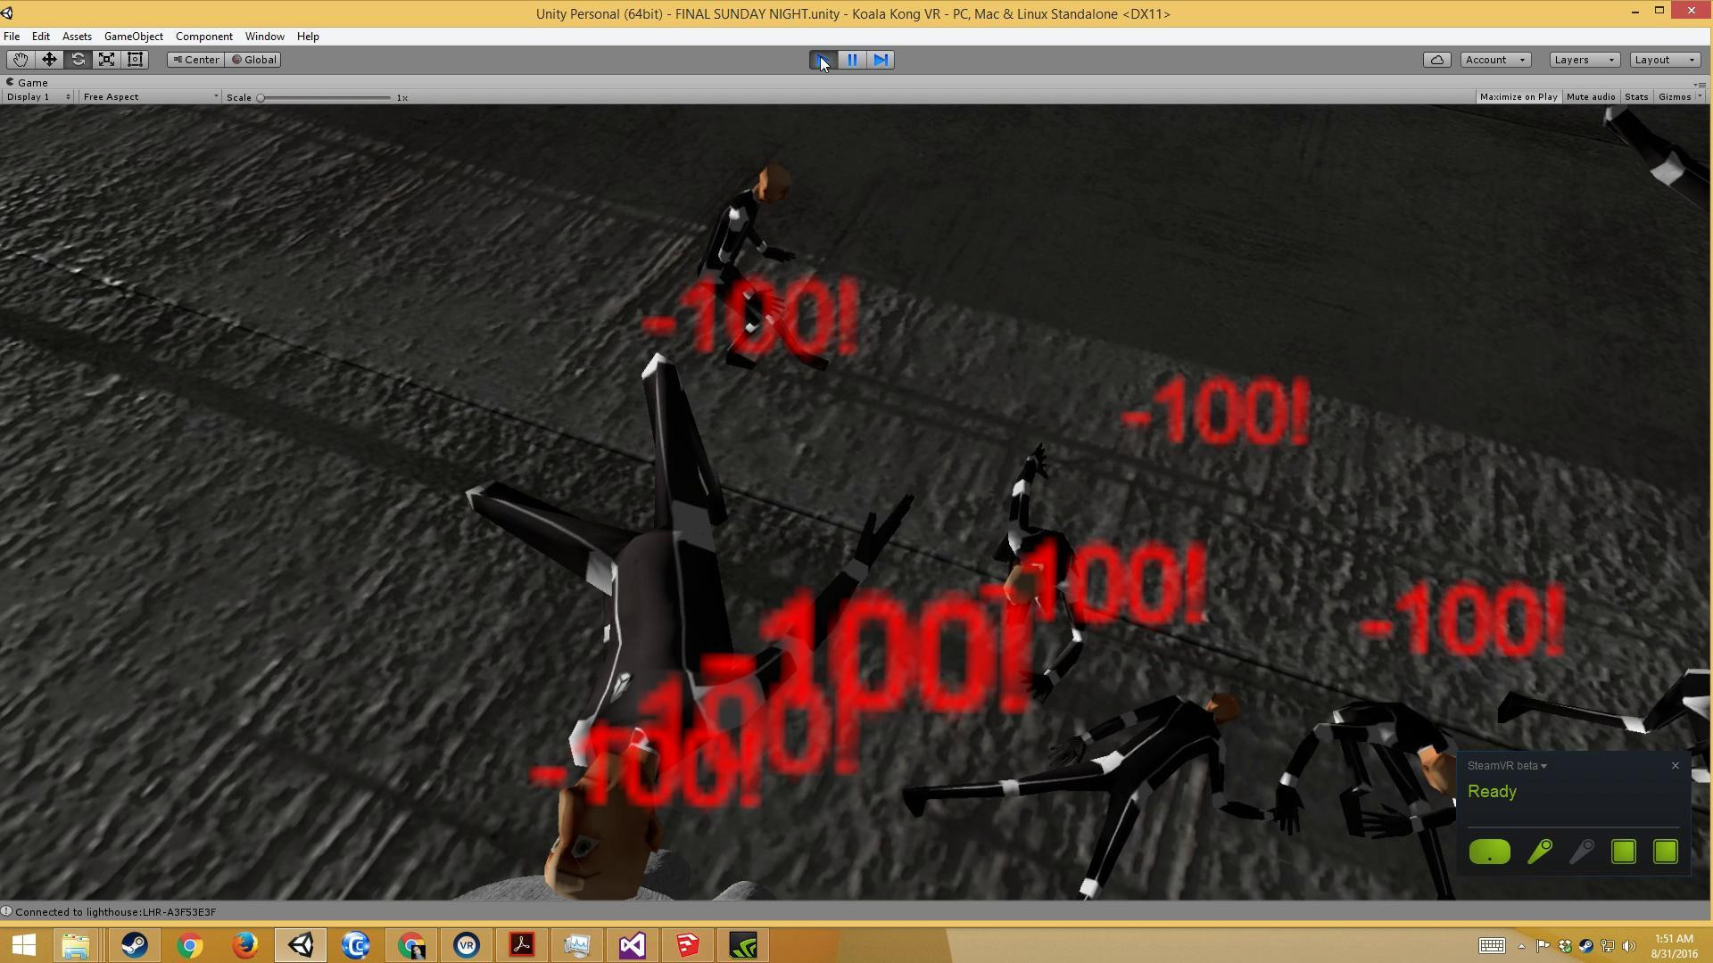The height and width of the screenshot is (963, 1713).
Task: Open Firefox from the taskbar
Action: 245,945
